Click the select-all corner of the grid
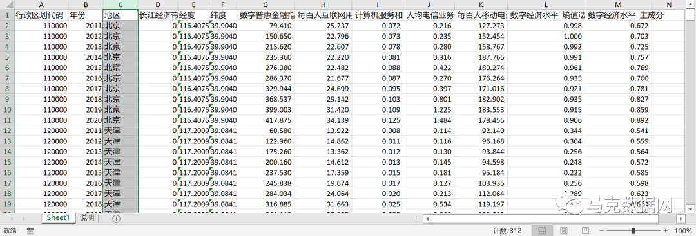This screenshot has width=696, height=236. click(x=6, y=5)
